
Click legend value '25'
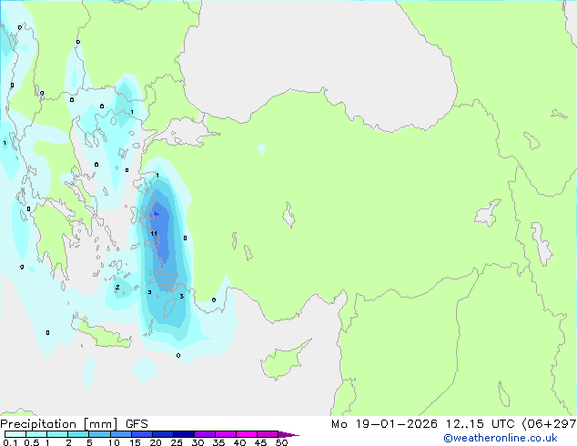click(x=177, y=442)
